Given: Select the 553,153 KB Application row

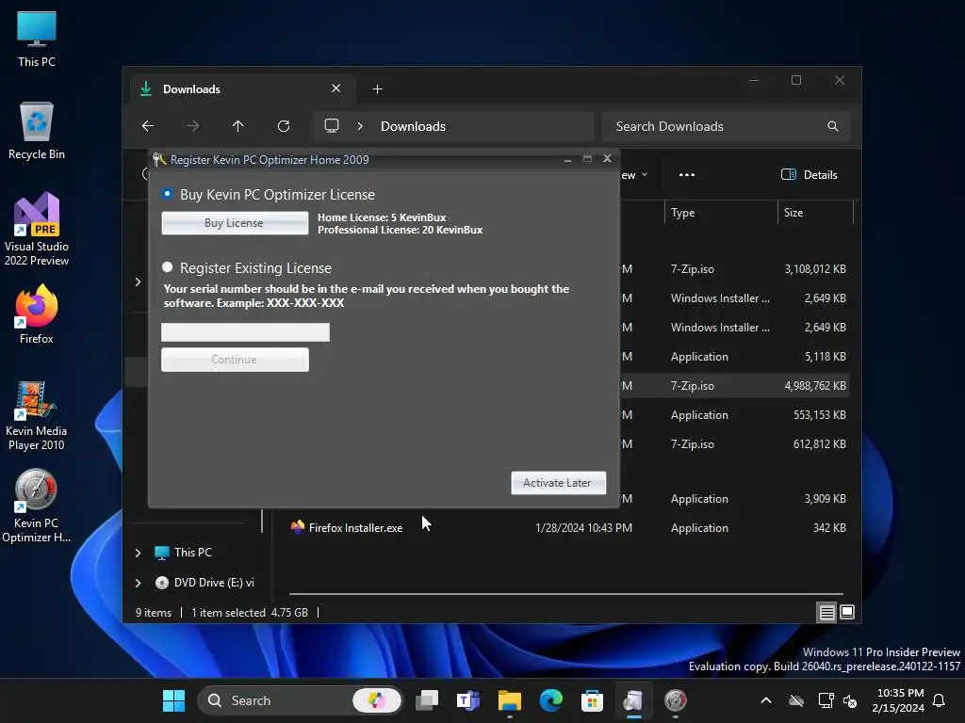Looking at the screenshot, I should pos(735,415).
